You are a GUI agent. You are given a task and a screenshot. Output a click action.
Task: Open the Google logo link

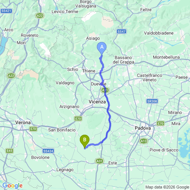point(13,186)
